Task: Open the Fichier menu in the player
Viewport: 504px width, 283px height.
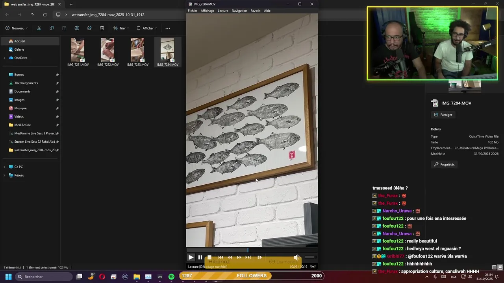Action: pyautogui.click(x=193, y=11)
